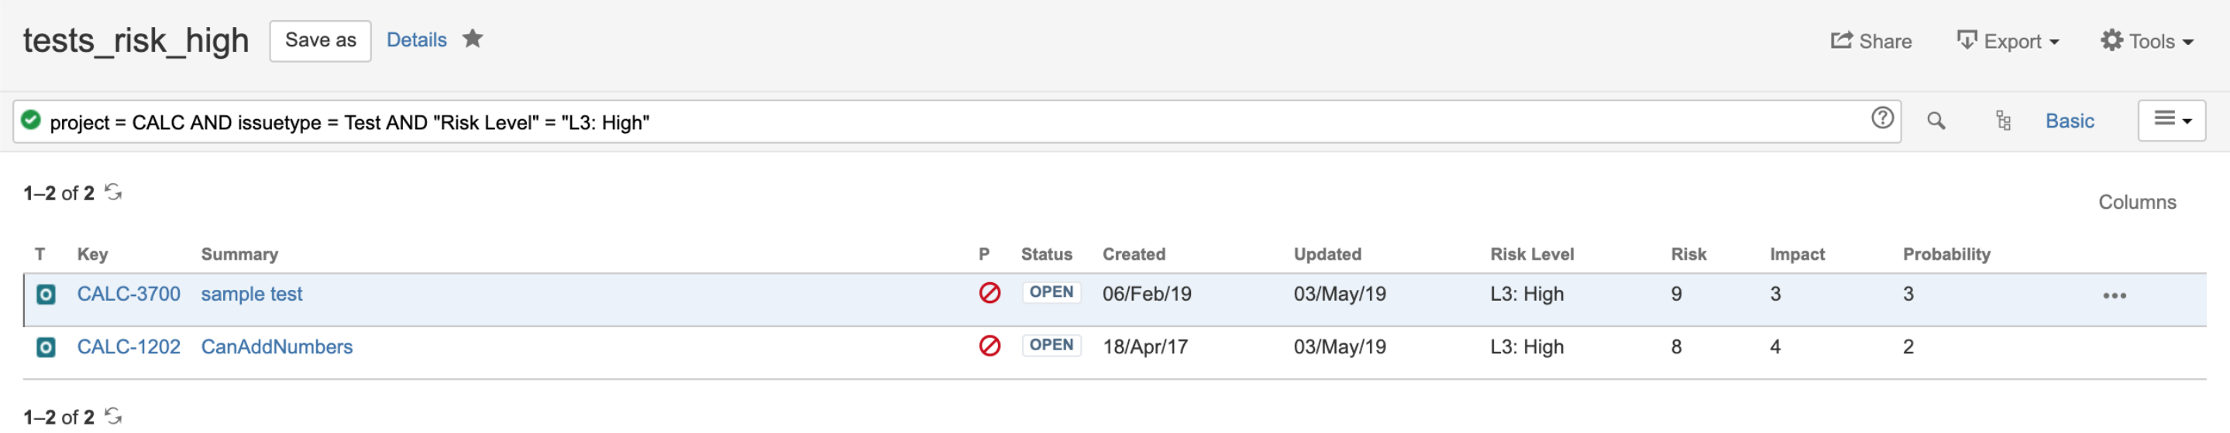Click the Test issue type icon for CALC-1202
This screenshot has height=433, width=2230.
[x=45, y=347]
